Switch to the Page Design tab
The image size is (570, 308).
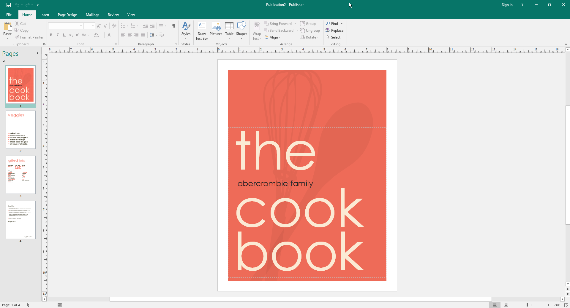pos(67,15)
